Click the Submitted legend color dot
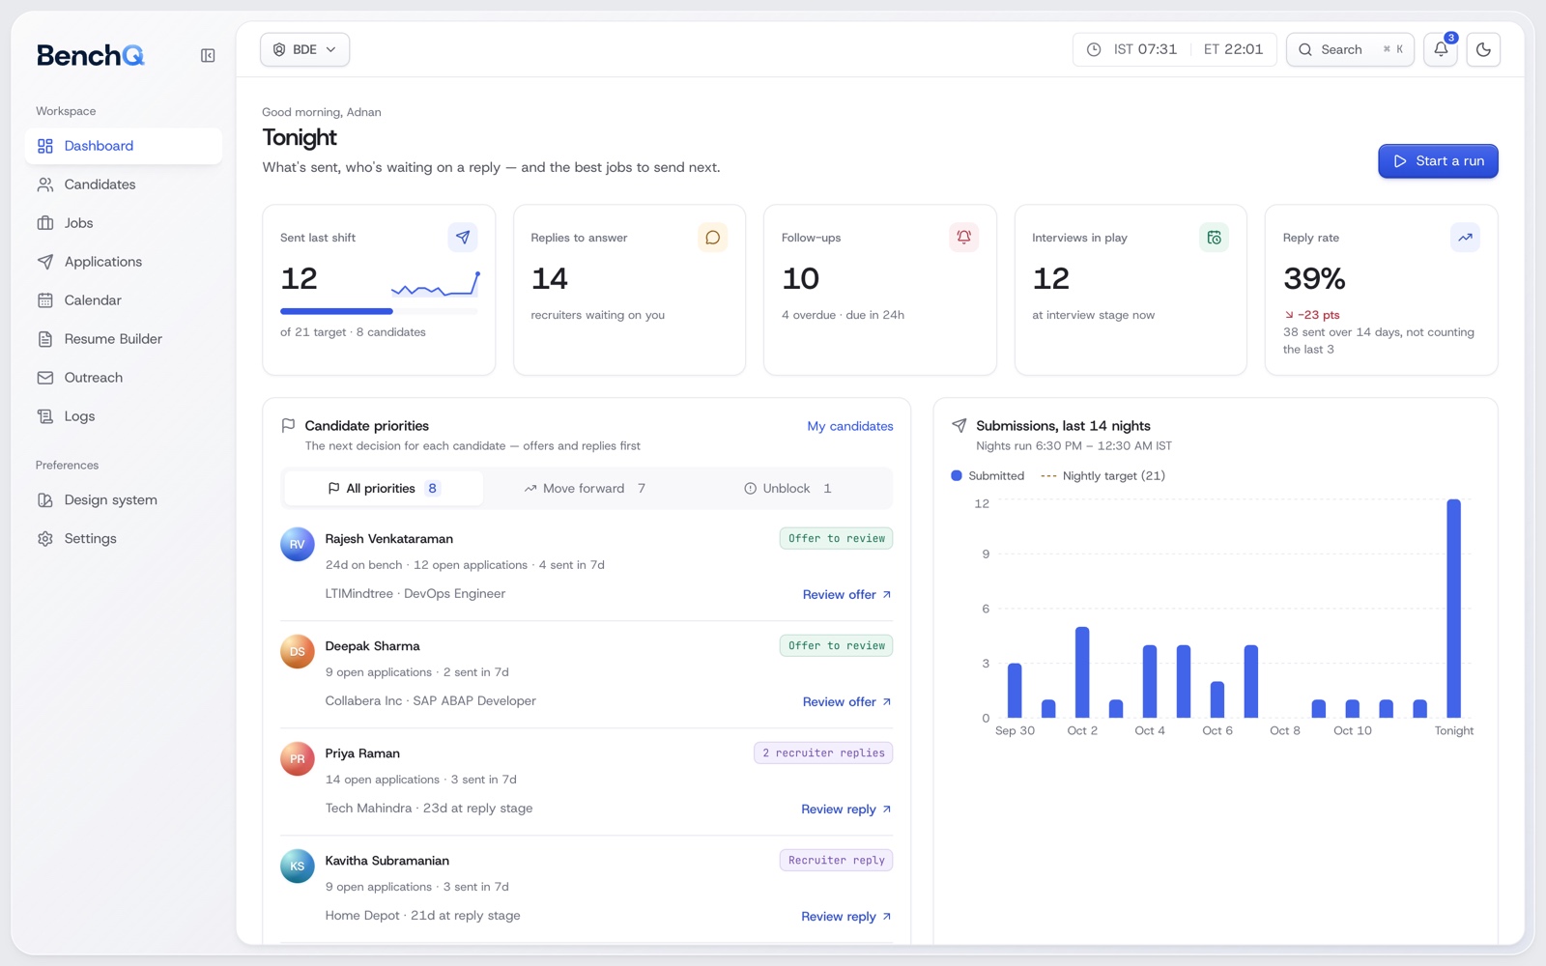 pyautogui.click(x=957, y=476)
